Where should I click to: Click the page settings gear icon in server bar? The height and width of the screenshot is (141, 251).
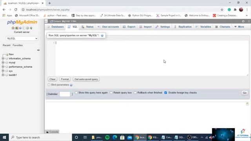[x=243, y=21]
